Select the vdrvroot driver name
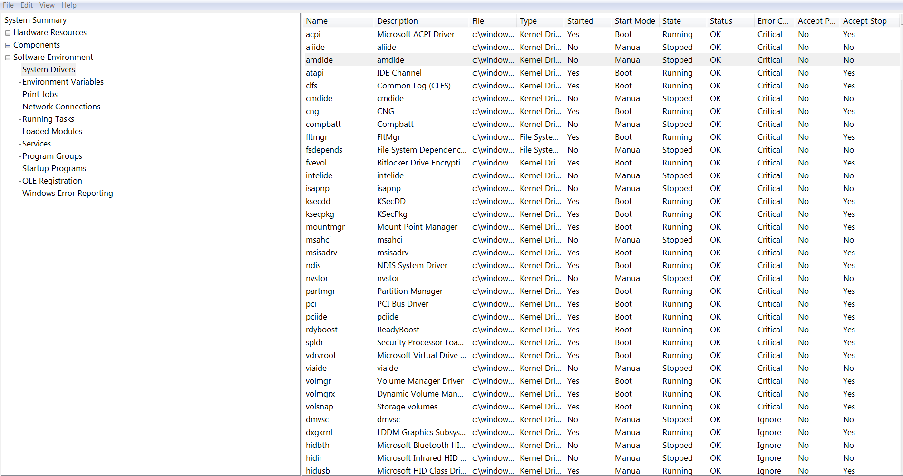903x476 pixels. [x=321, y=355]
